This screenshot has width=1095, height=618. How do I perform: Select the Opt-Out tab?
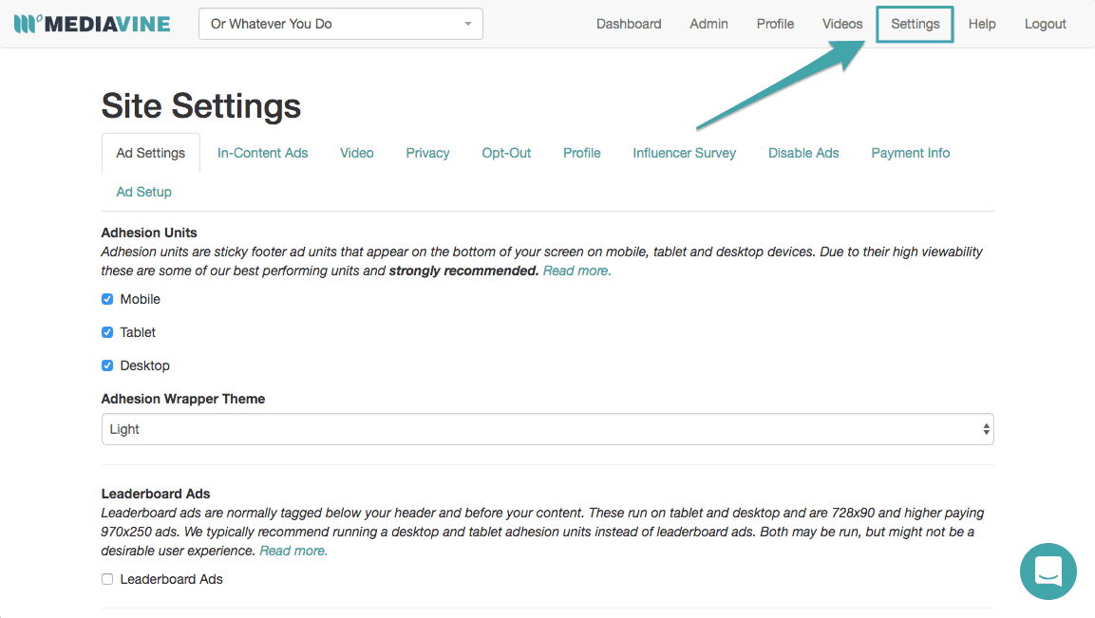(x=506, y=152)
